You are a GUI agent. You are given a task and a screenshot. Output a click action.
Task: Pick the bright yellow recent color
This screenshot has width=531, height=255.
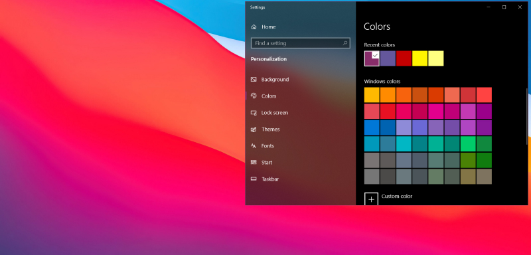tap(420, 58)
